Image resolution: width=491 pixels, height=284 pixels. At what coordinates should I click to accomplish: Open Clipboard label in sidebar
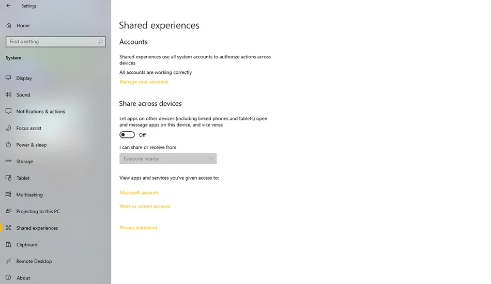tap(26, 245)
